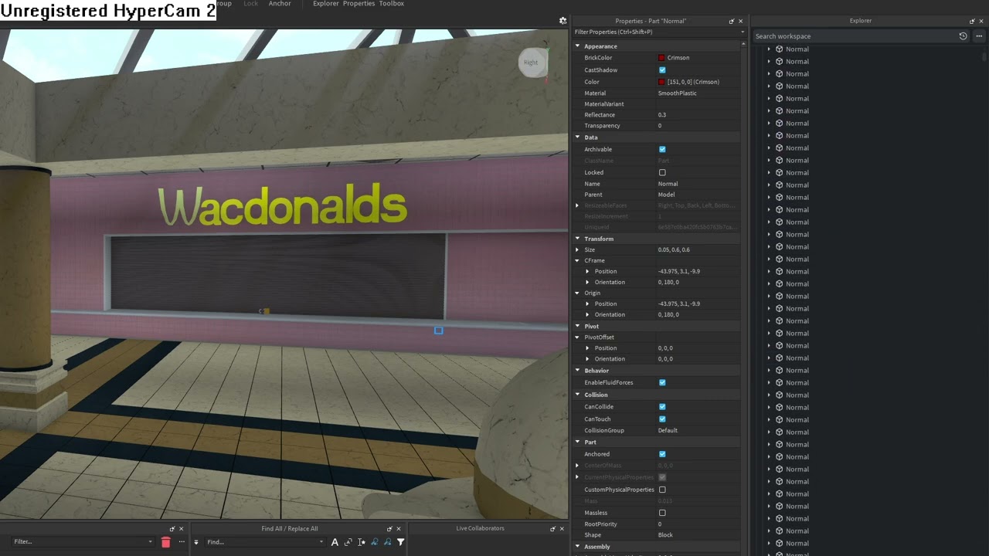
Task: Click the Shape value Block
Action: pyautogui.click(x=666, y=535)
